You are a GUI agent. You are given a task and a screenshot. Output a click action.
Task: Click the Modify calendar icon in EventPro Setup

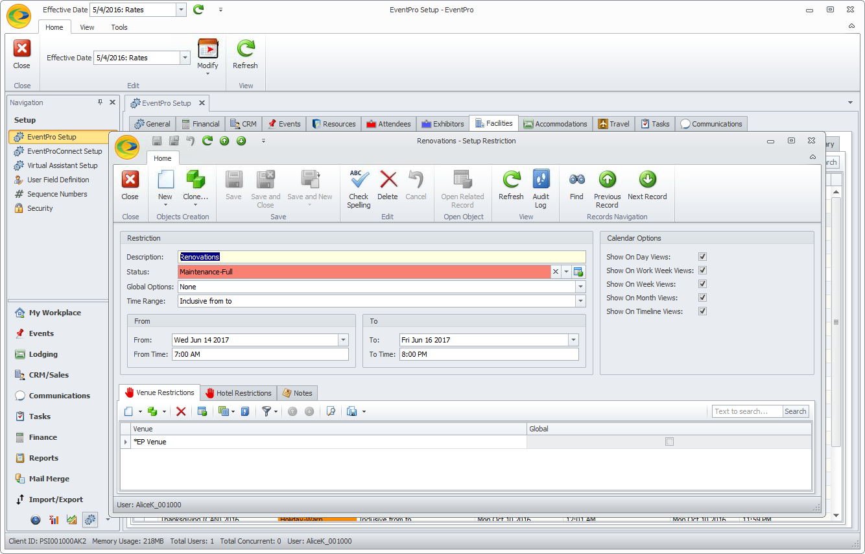click(207, 49)
